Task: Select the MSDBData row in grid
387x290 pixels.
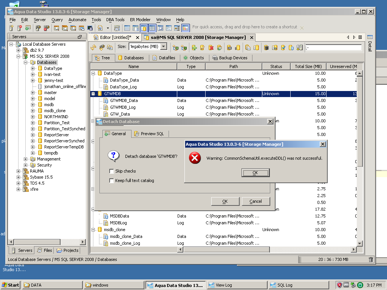Action: point(119,216)
